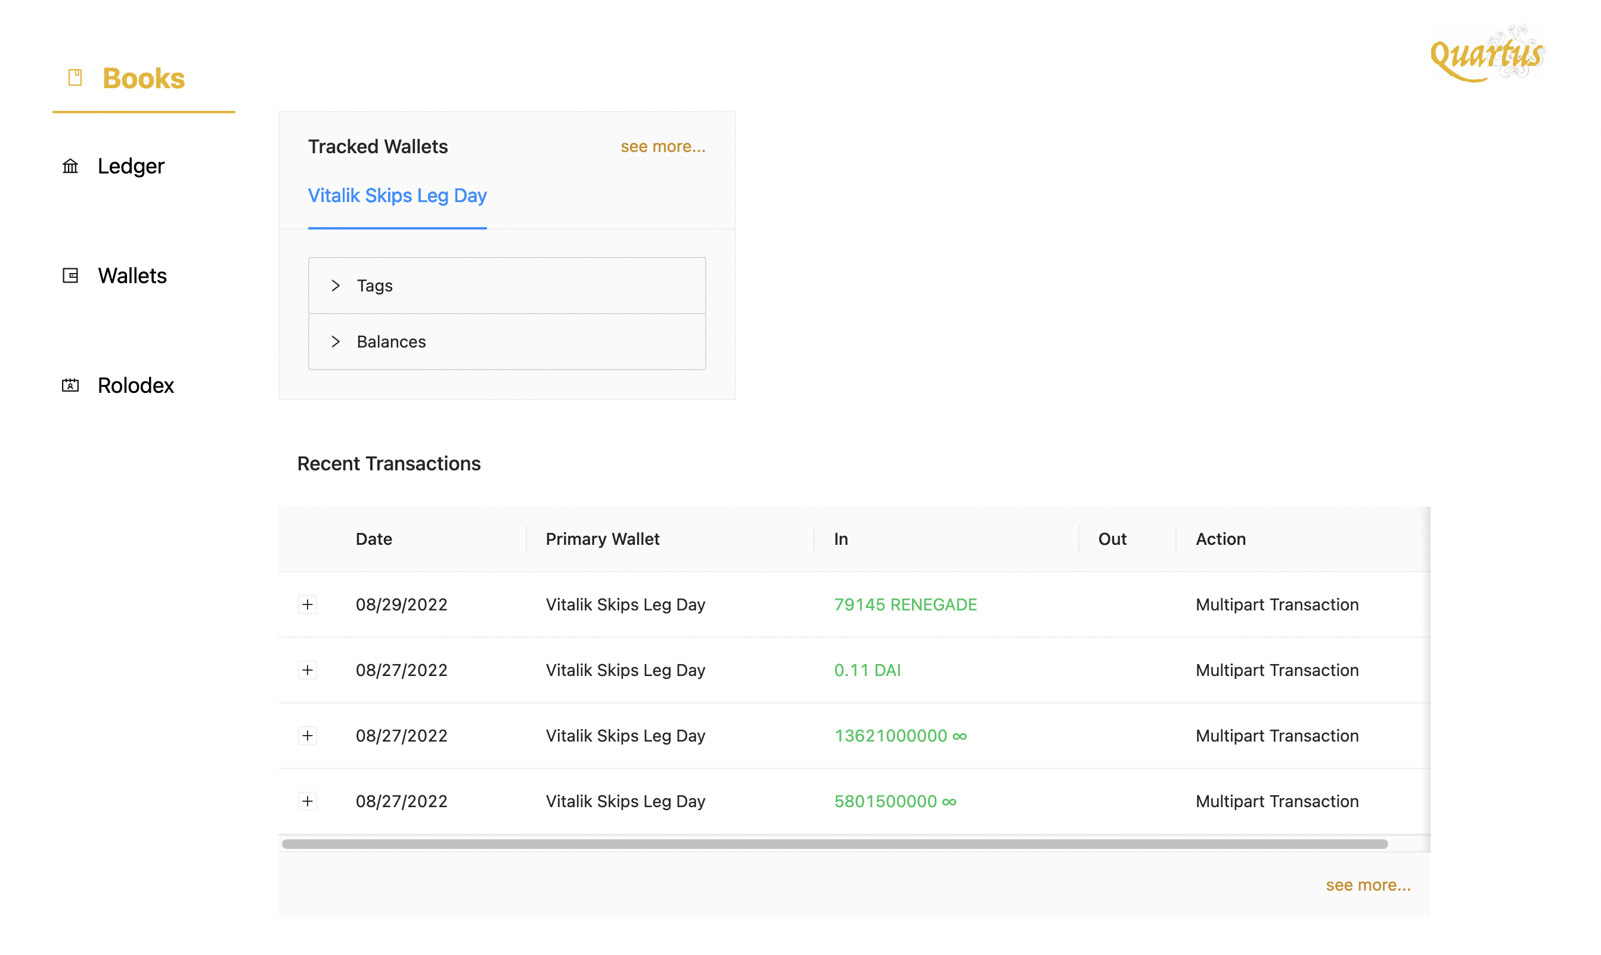Click the 79145 RENEGADE amount
This screenshot has width=1601, height=955.
(905, 604)
